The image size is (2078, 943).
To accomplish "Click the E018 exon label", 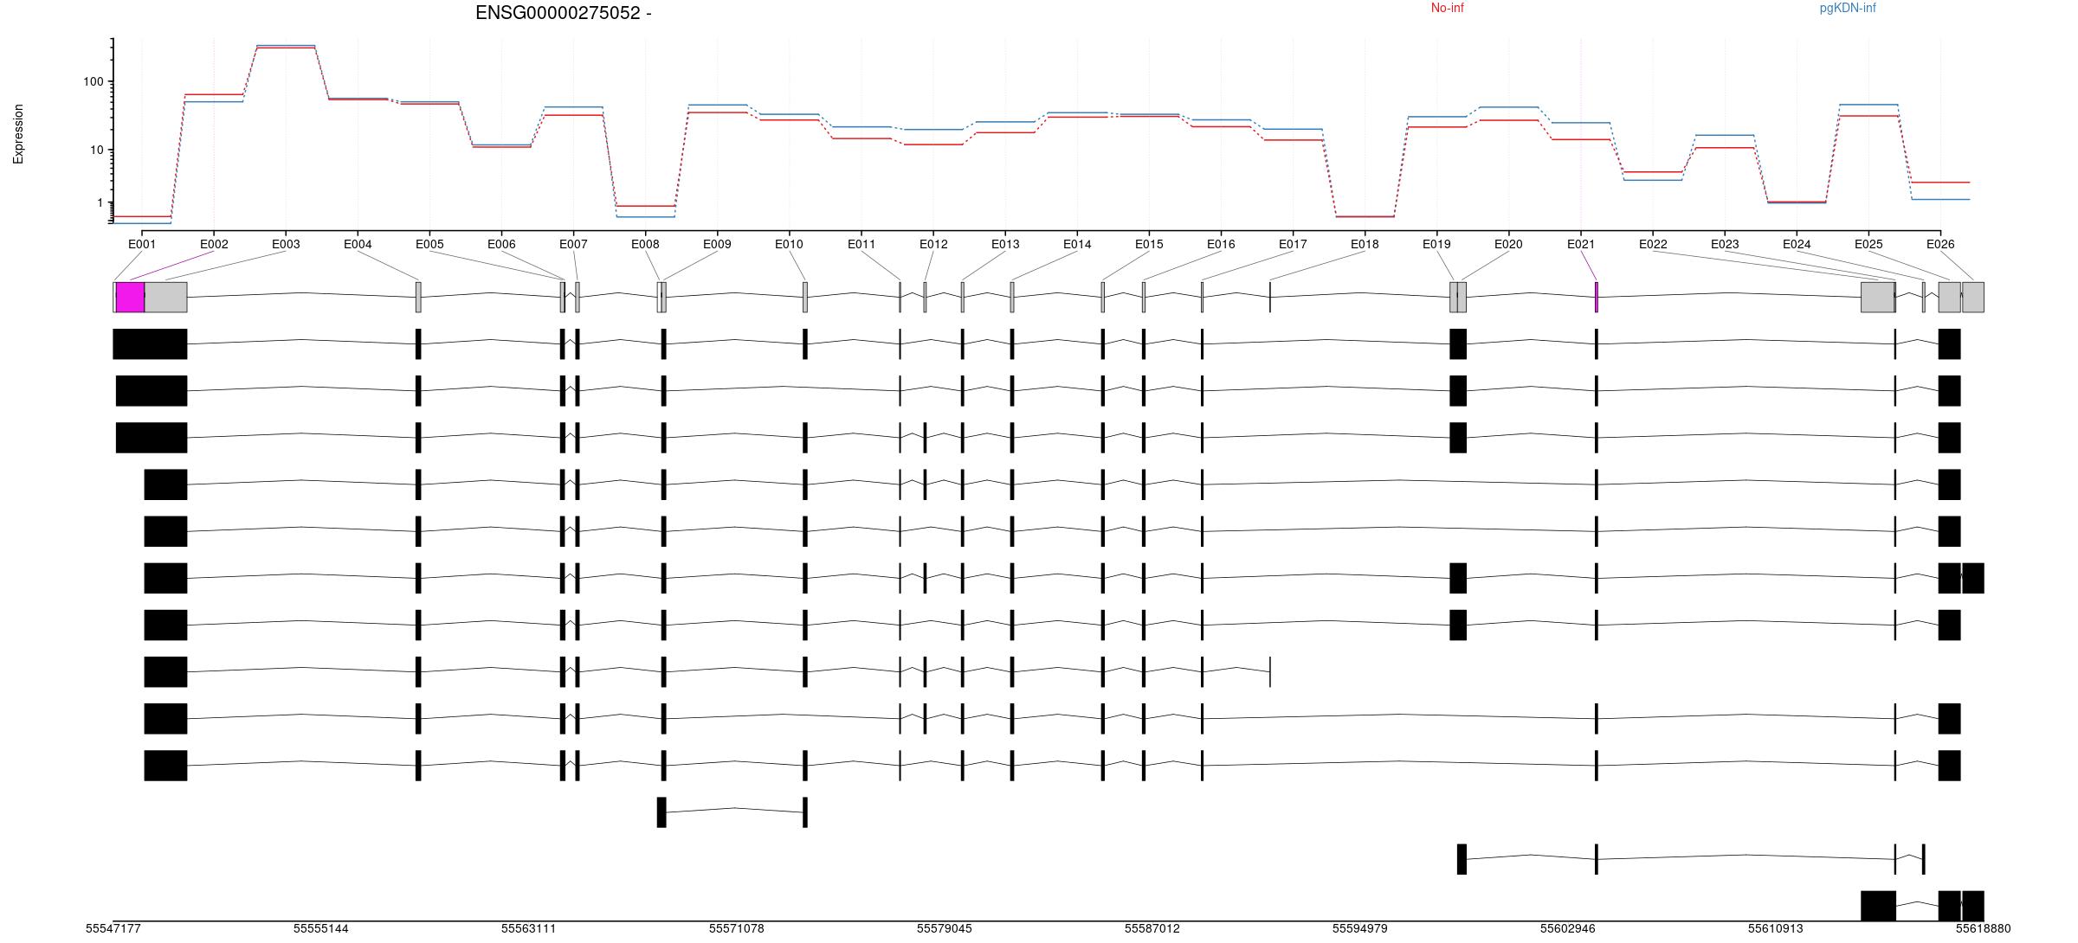I will coord(1365,244).
